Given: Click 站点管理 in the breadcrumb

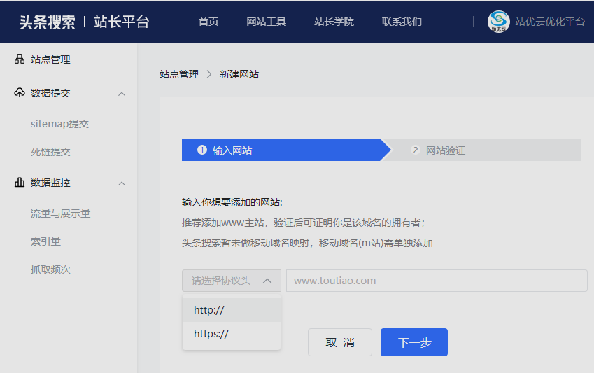Looking at the screenshot, I should (179, 74).
